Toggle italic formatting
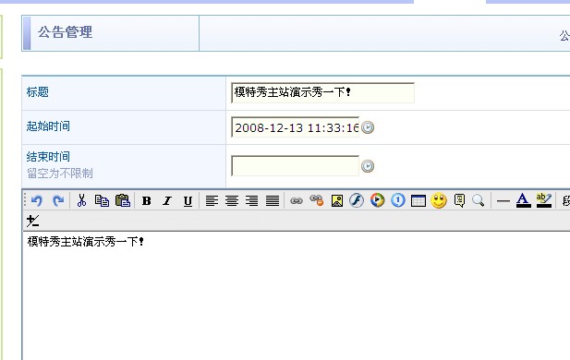The image size is (570, 360). coord(167,201)
